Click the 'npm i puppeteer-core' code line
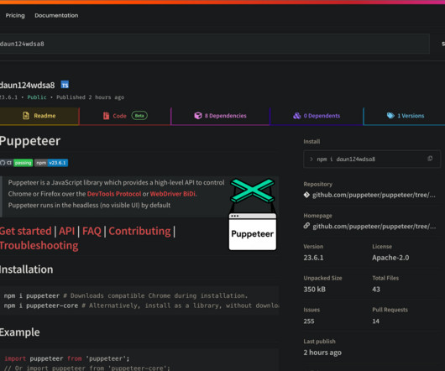This screenshot has height=371, width=445. point(141,306)
